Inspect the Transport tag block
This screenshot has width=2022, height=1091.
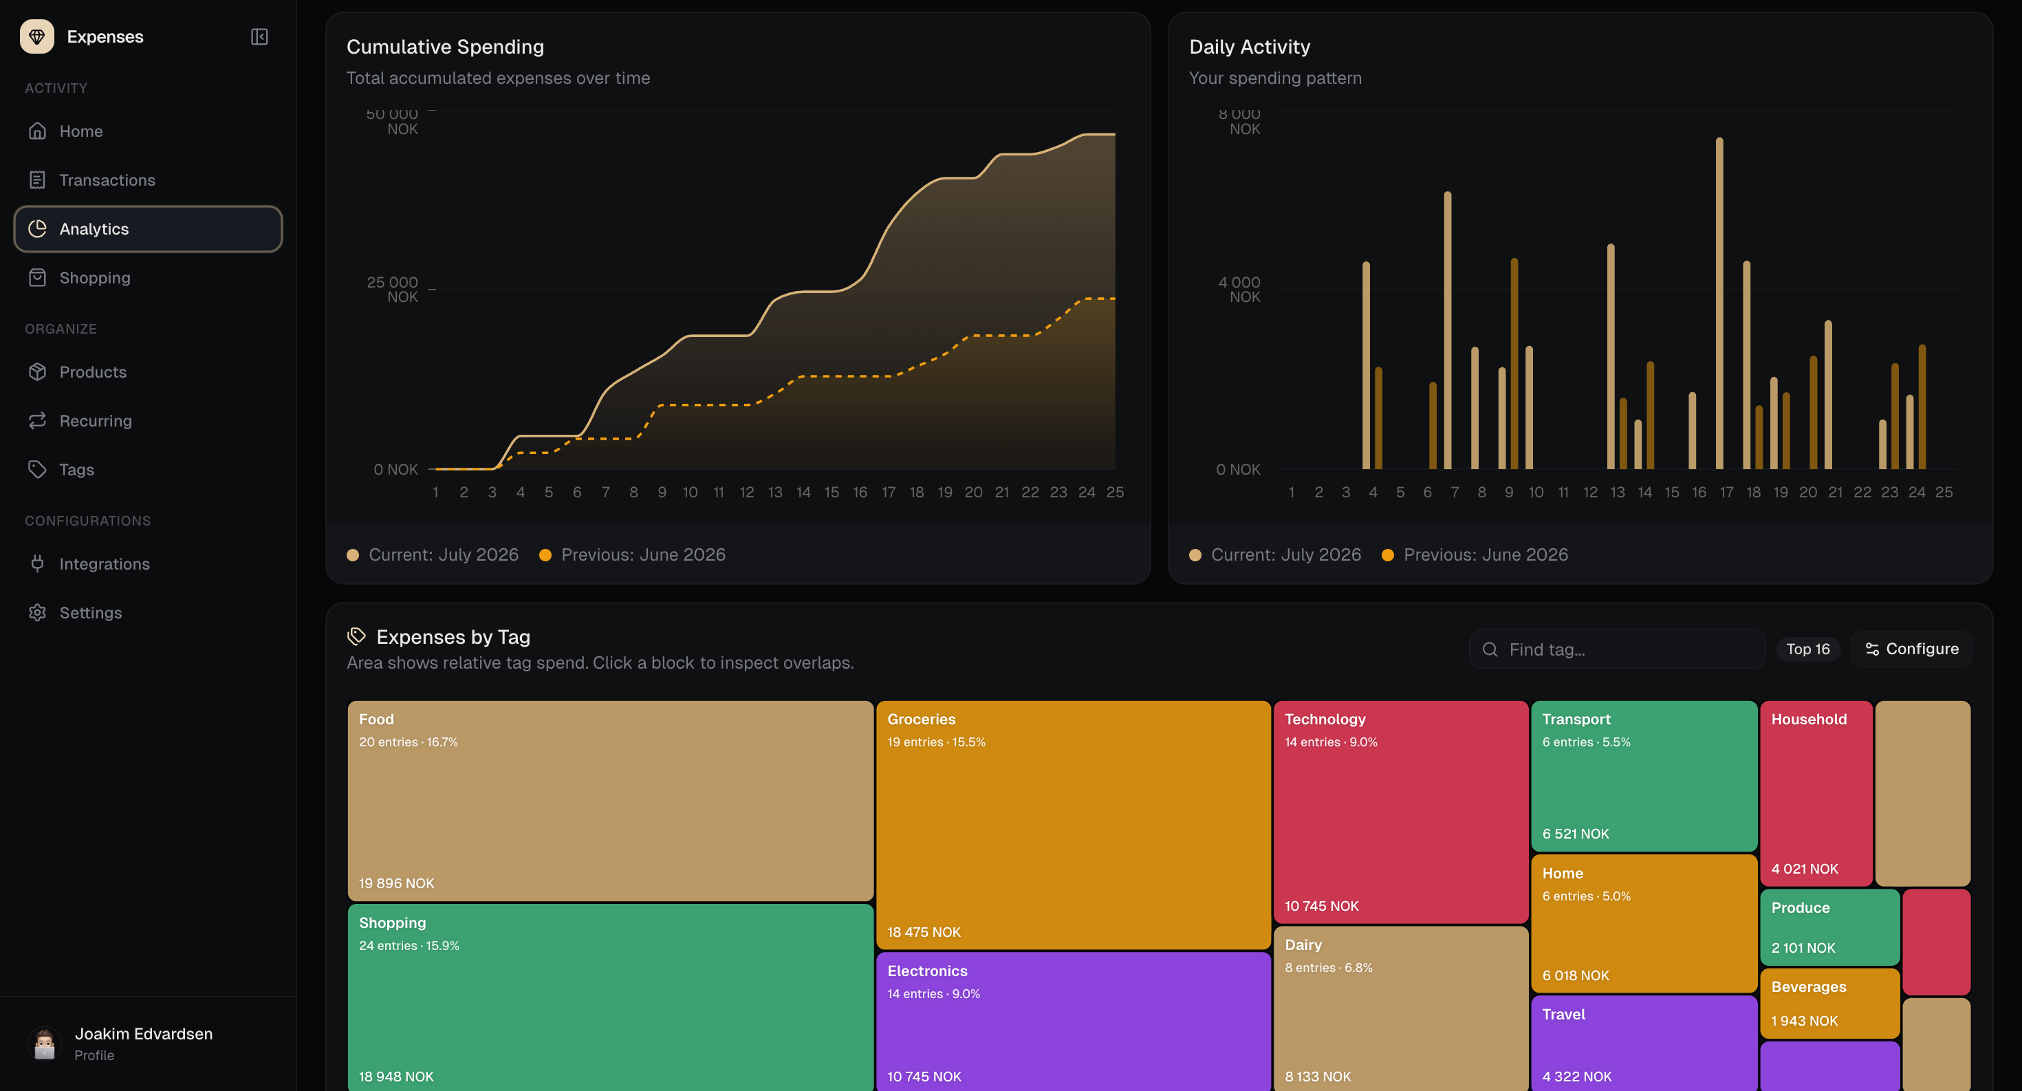tap(1644, 776)
